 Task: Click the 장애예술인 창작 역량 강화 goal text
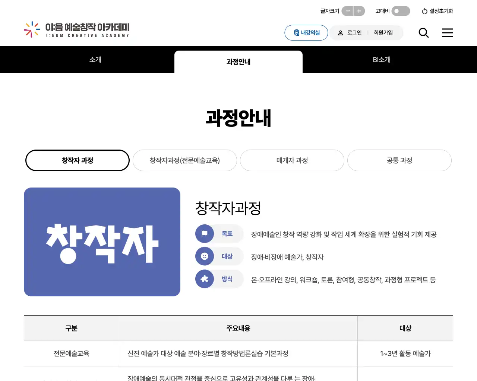click(x=344, y=234)
